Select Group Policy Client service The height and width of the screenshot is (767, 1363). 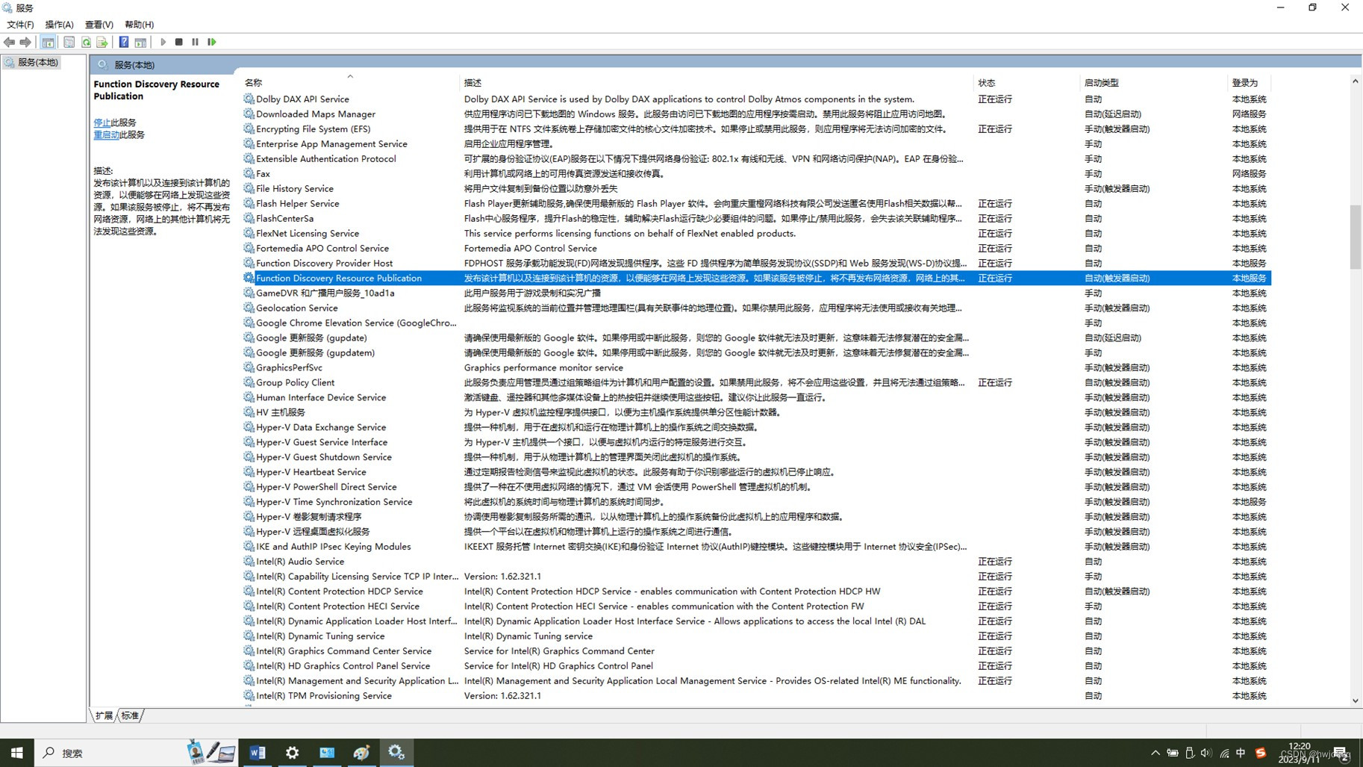755,382
